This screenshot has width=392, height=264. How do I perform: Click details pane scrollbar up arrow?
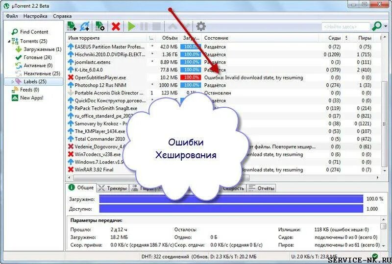[384, 219]
